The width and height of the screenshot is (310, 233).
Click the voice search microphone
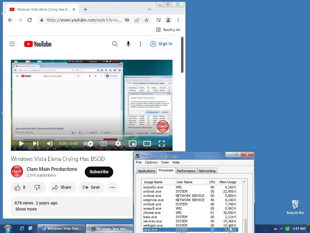[x=128, y=44]
